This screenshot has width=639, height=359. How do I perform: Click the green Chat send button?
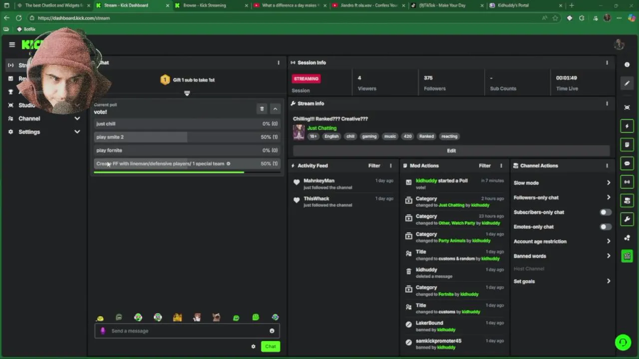[271, 347]
